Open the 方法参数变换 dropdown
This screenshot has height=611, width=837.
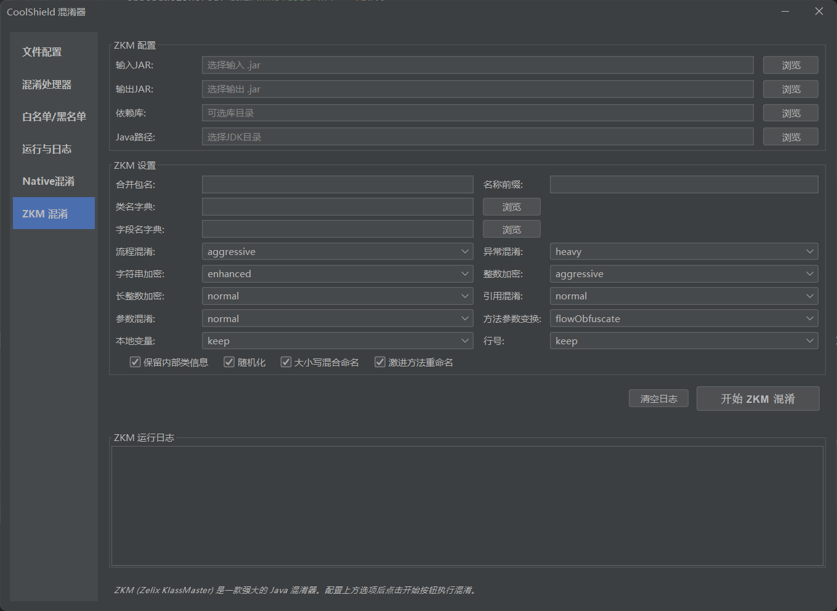tap(684, 318)
